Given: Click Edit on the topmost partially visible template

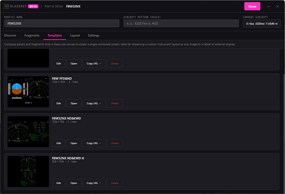Looking at the screenshot, I should [59, 63].
